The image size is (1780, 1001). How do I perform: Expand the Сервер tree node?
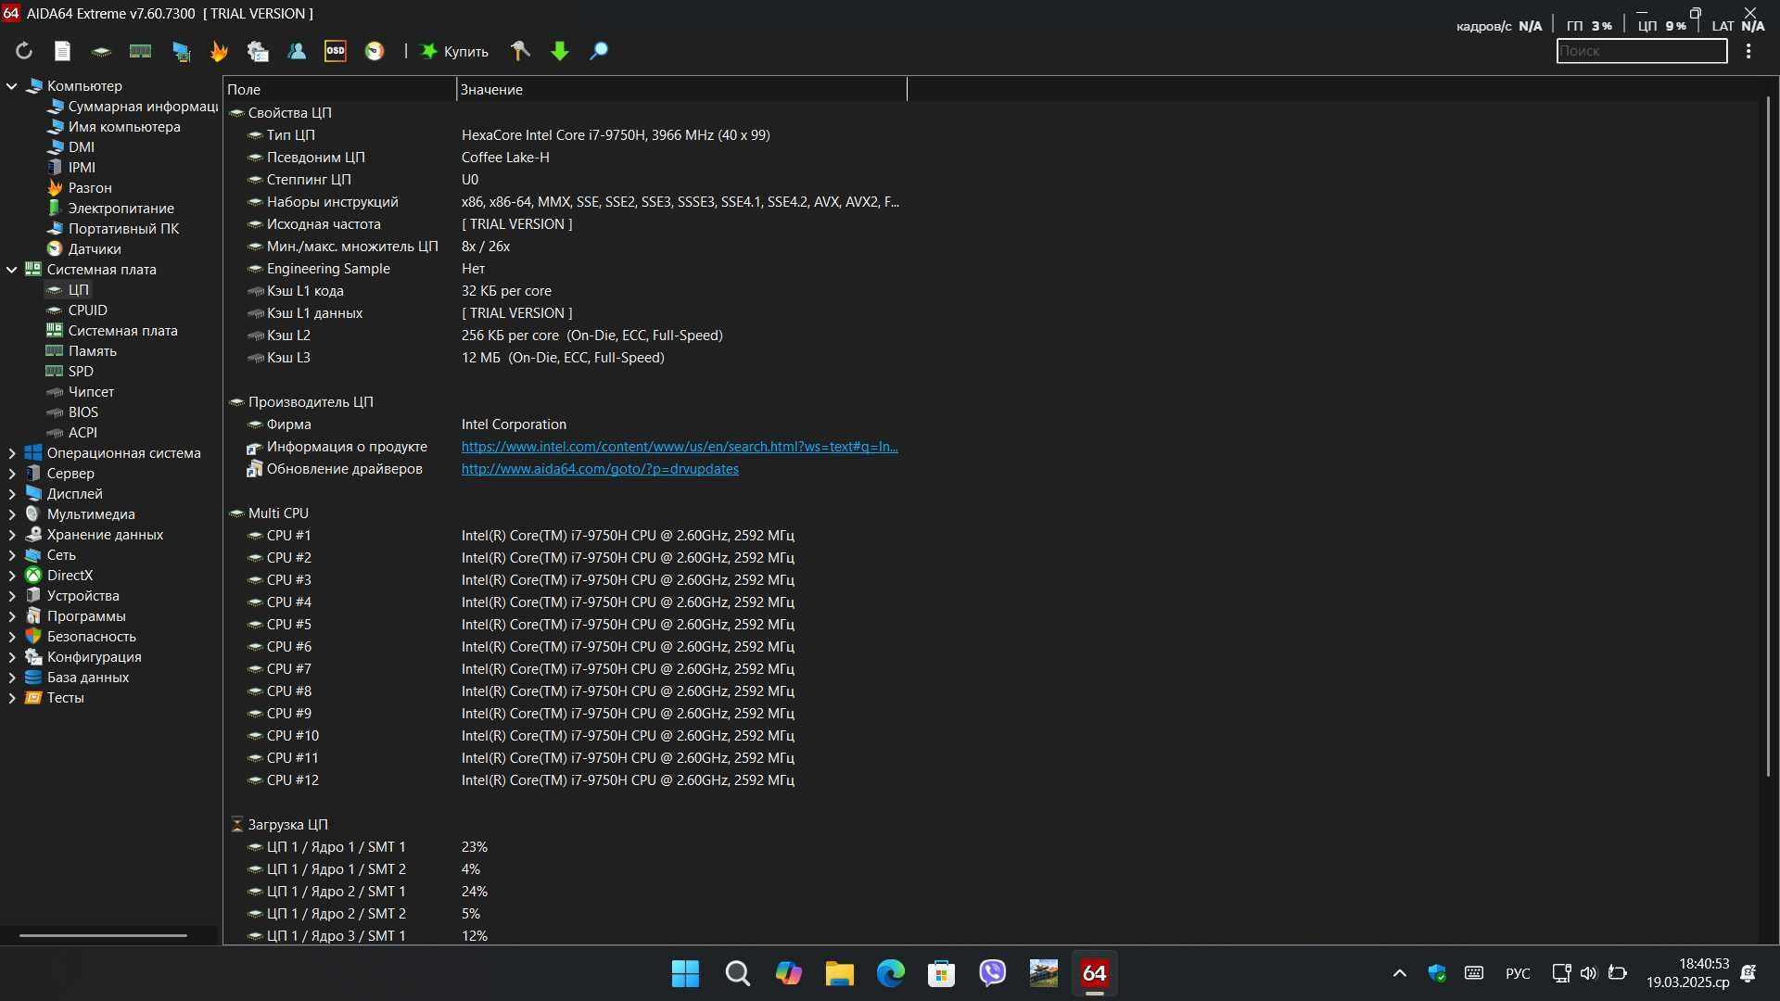tap(12, 473)
